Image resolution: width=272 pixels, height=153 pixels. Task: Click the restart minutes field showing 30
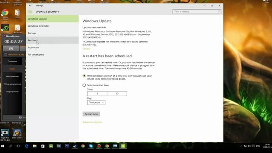tap(117, 93)
